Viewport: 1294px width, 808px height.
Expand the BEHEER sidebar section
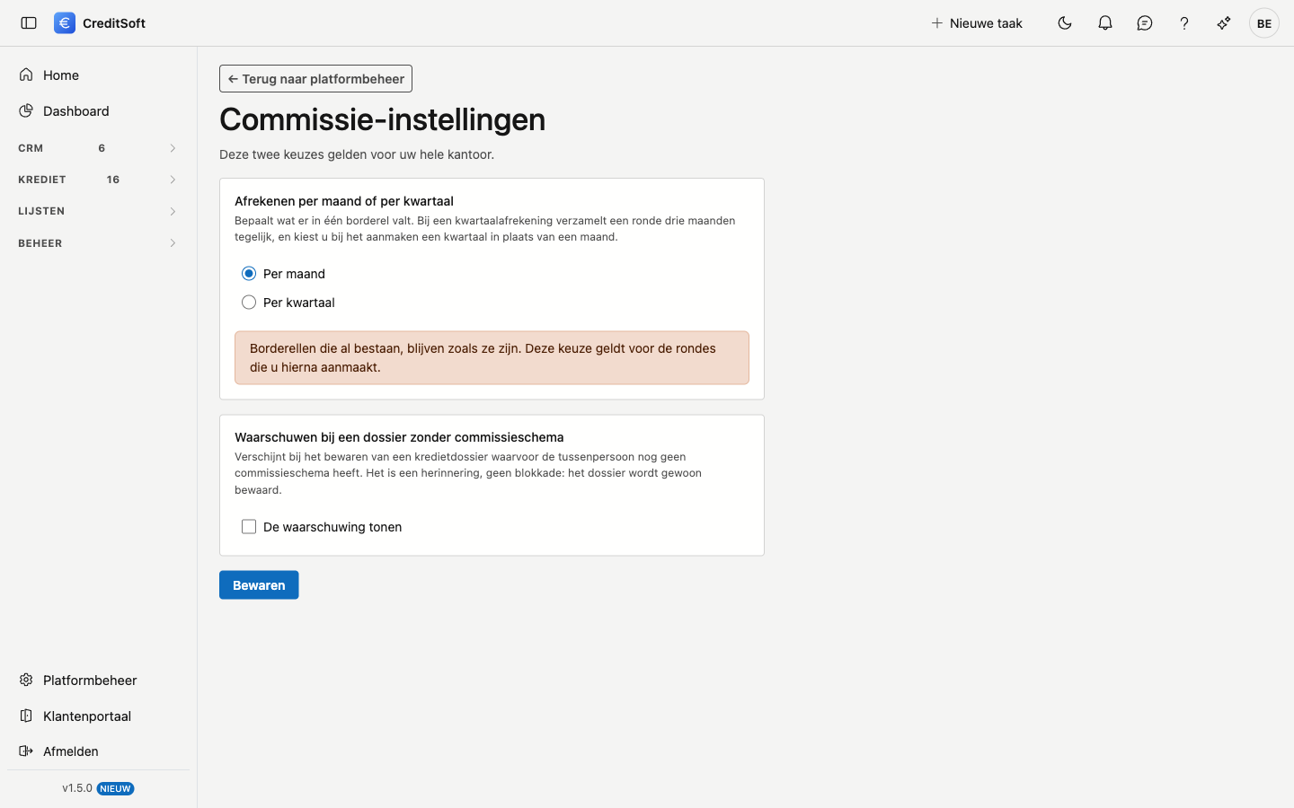coord(97,243)
